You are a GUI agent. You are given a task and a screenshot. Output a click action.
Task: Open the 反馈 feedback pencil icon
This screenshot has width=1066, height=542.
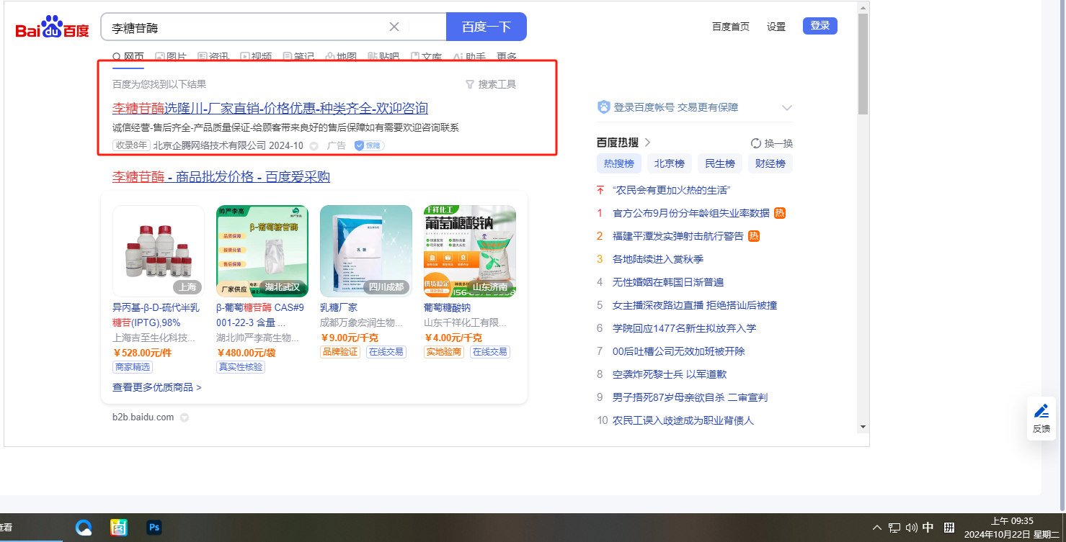click(1041, 412)
